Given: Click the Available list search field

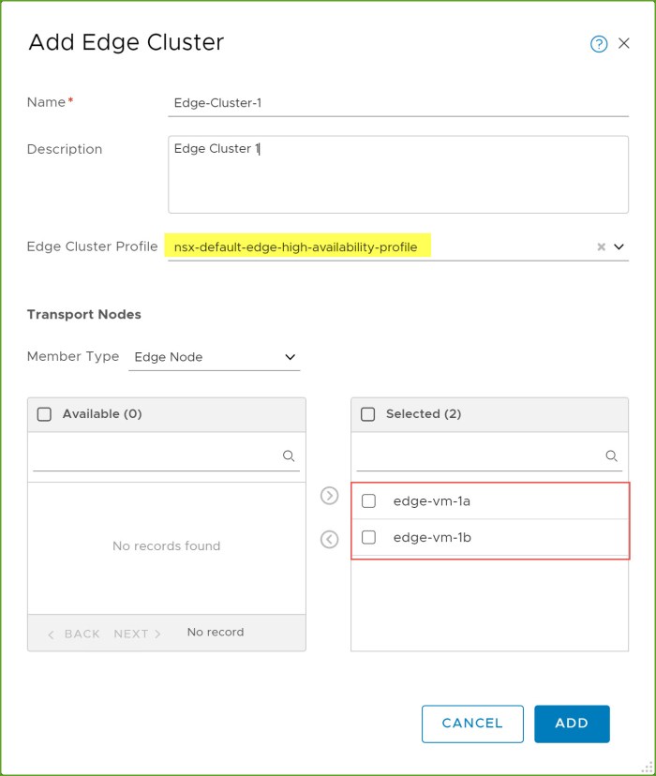Looking at the screenshot, I should (155, 456).
